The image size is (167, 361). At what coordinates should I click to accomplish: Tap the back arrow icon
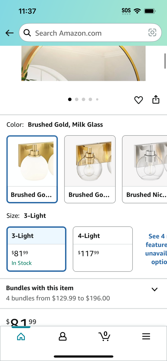coord(9,33)
